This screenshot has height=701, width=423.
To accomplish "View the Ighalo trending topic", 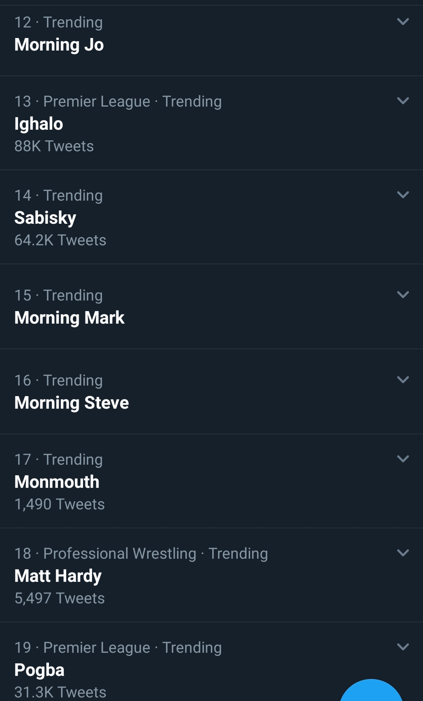I will pyautogui.click(x=39, y=124).
